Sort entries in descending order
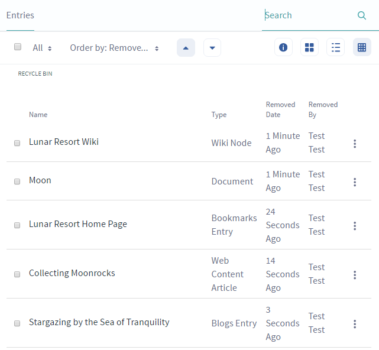 point(212,48)
